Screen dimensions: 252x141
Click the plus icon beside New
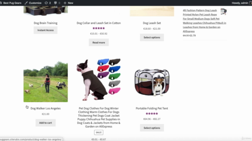point(65,3)
